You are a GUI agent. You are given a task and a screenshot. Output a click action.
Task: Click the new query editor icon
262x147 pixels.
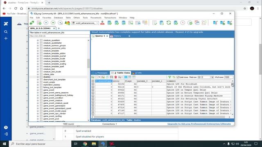pyautogui.click(x=39, y=23)
